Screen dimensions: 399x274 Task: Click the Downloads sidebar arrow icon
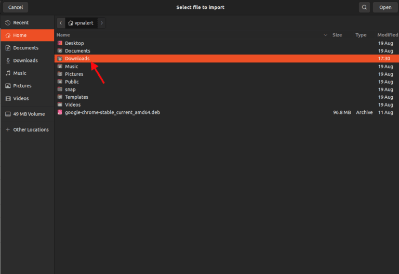tap(8, 61)
